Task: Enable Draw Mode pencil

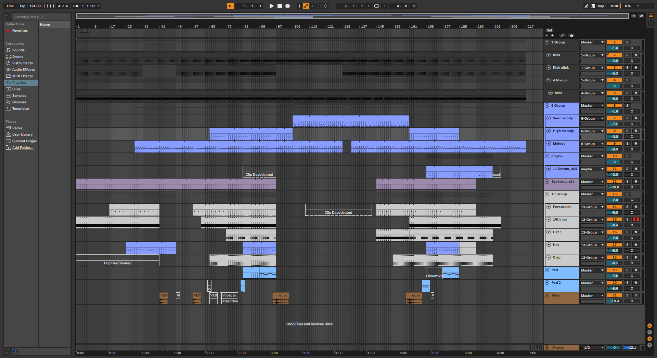Action: pos(587,6)
